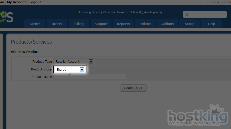
Task: Click the Logout link
Action: pyautogui.click(x=35, y=2)
